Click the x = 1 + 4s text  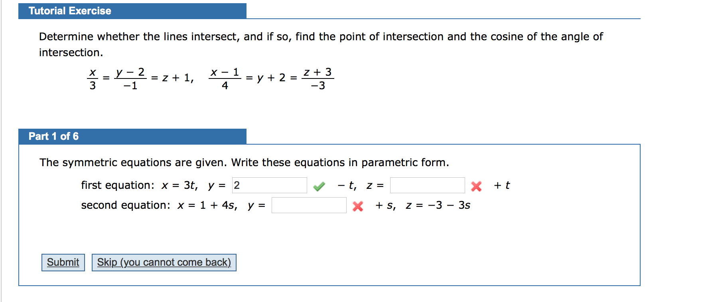(207, 205)
